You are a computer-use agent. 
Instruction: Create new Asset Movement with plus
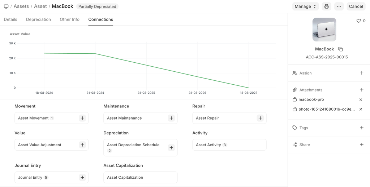coord(82,118)
